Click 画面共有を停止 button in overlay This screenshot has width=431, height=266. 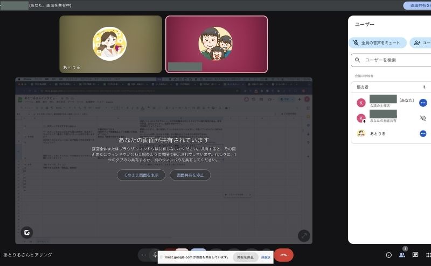click(x=190, y=175)
